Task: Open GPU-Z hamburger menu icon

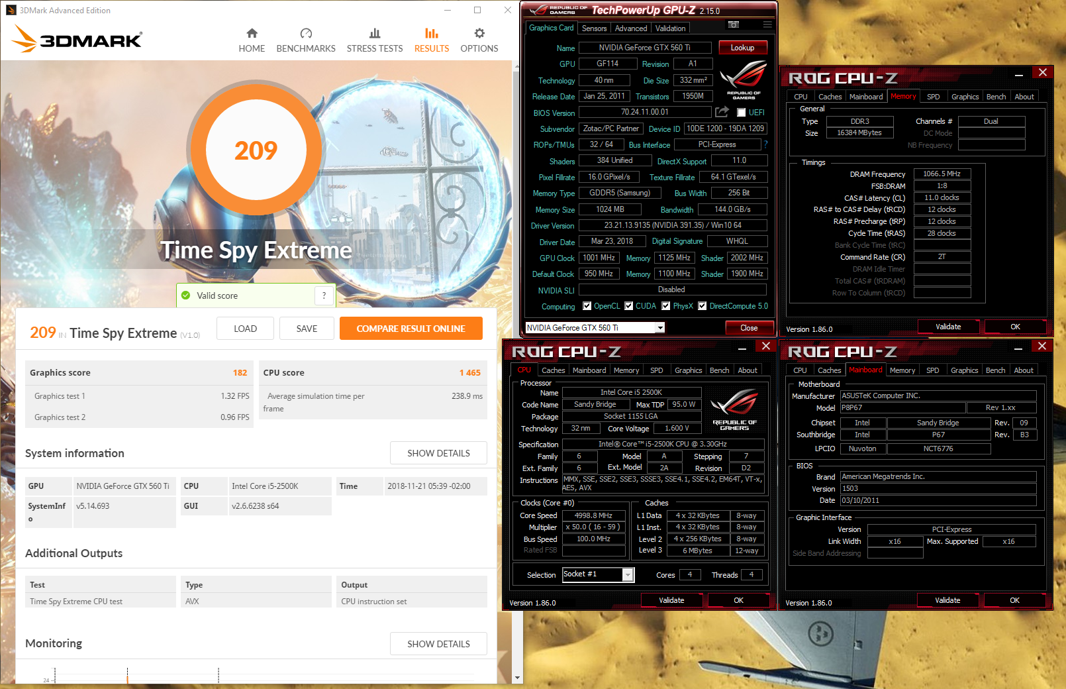Action: 767,25
